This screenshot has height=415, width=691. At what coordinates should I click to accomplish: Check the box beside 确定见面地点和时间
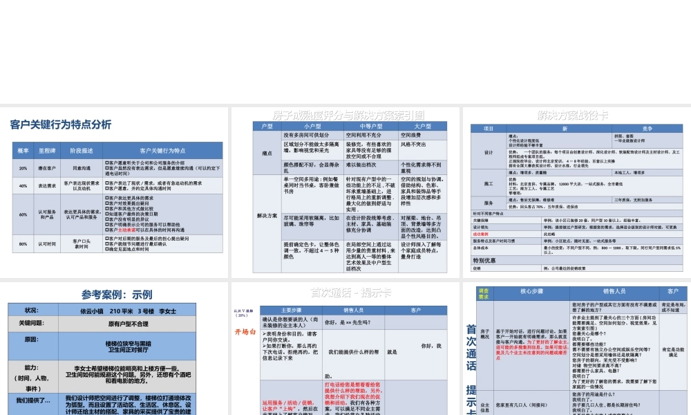click(106, 250)
